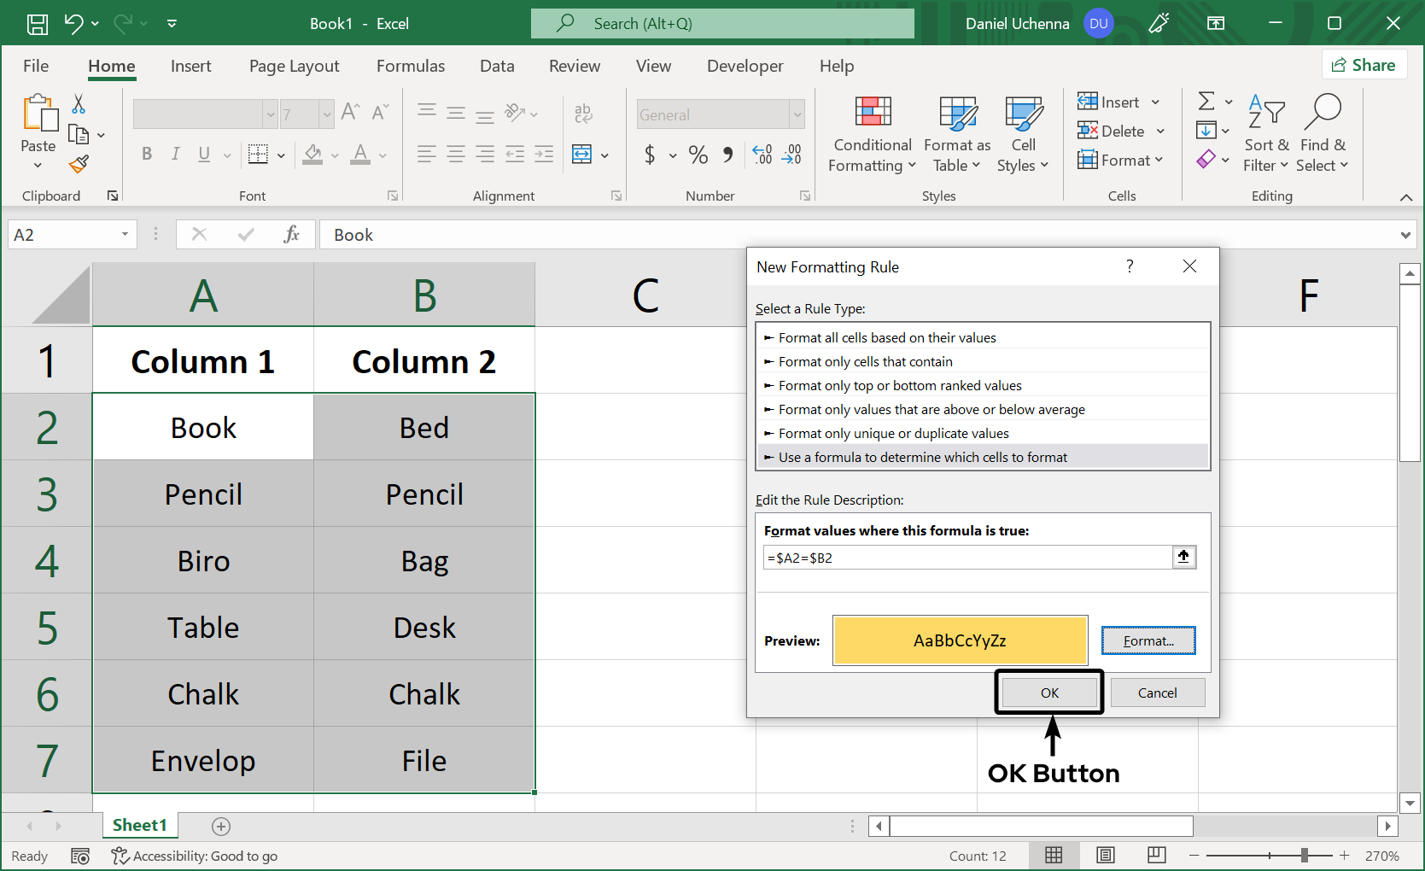Open the fill color dropdown arrow
Screen dimensions: 1425x871
(x=335, y=155)
